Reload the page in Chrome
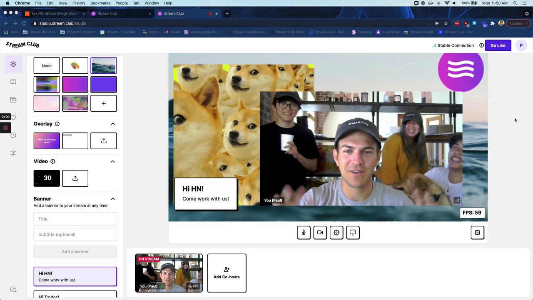533x300 pixels. [x=24, y=23]
